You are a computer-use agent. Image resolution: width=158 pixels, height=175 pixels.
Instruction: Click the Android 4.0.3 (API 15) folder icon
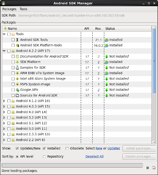(x=13, y=107)
